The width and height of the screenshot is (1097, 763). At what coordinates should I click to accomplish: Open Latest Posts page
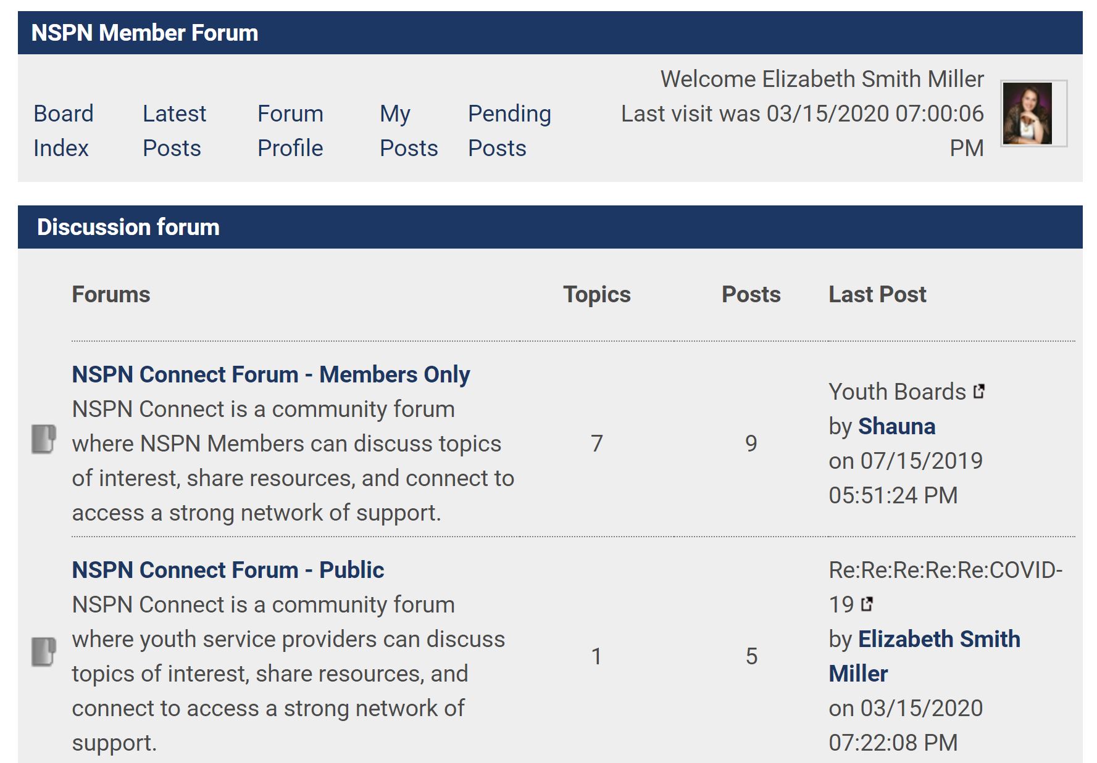pyautogui.click(x=174, y=131)
